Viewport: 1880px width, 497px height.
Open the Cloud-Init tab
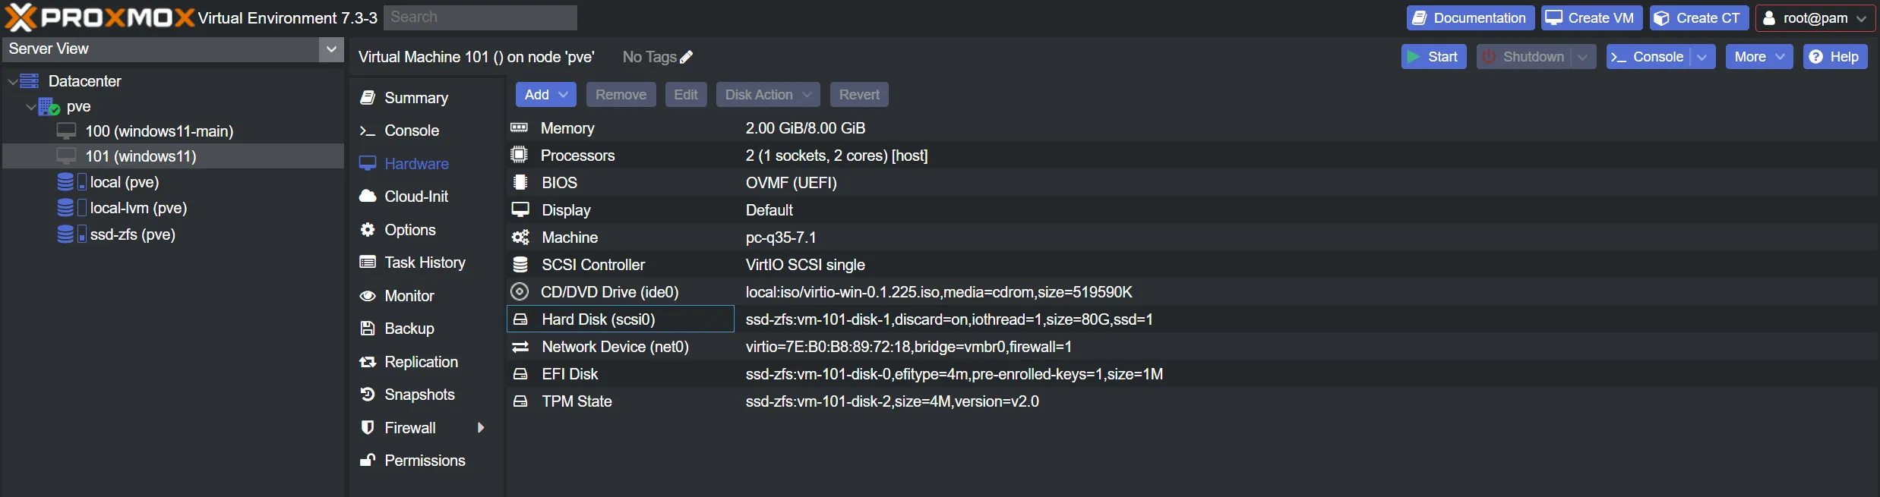coord(427,197)
